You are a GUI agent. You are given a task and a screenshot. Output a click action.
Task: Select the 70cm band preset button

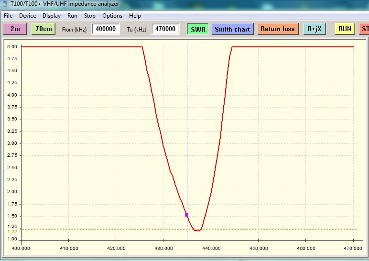(43, 29)
